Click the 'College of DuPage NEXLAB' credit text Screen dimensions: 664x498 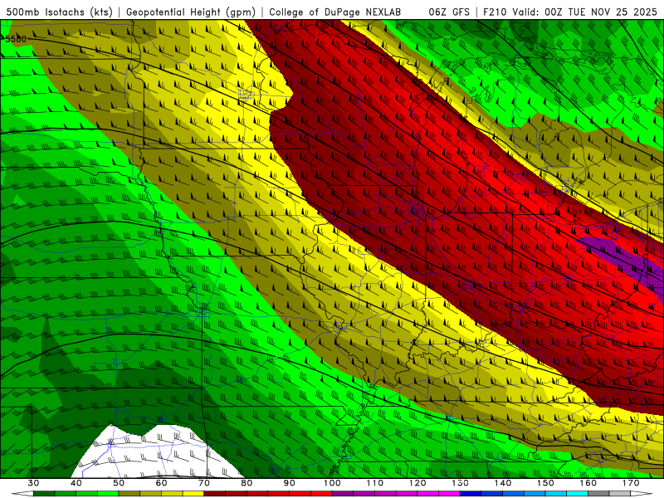tap(334, 12)
